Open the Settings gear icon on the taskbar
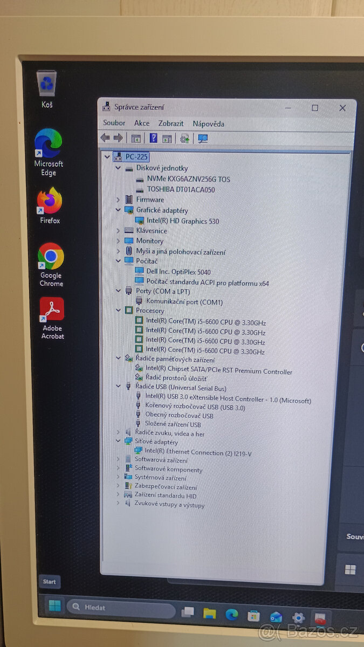Screen dimensions: 364x647 (x=298, y=617)
